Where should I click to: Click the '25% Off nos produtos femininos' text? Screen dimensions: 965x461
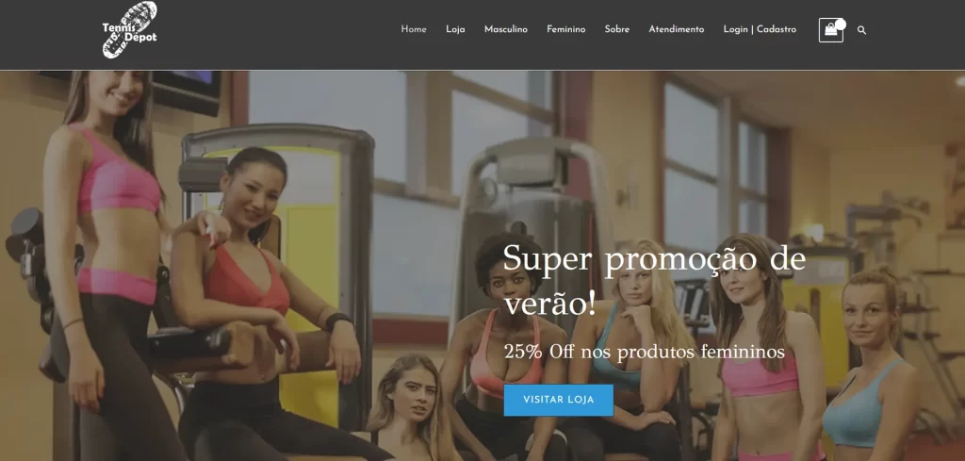[x=645, y=352]
